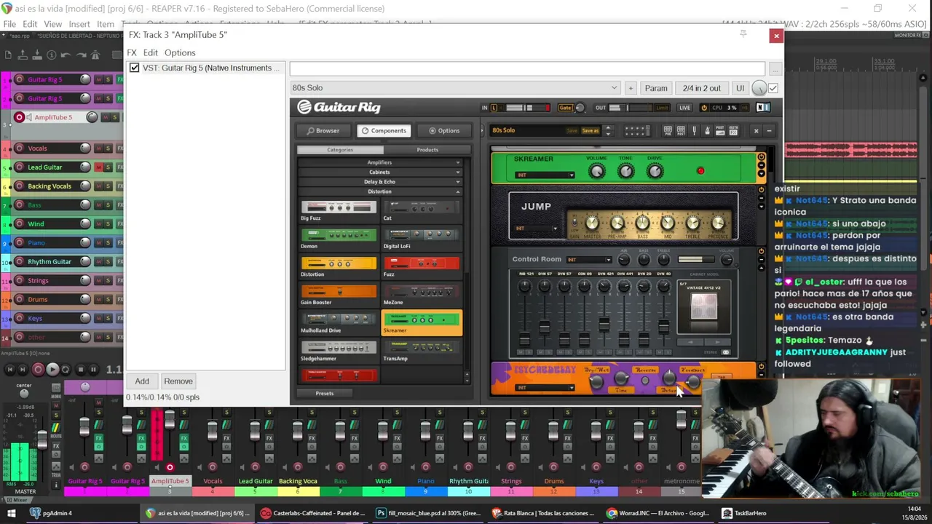Open the Options menu in FX window
The height and width of the screenshot is (524, 932).
click(180, 52)
